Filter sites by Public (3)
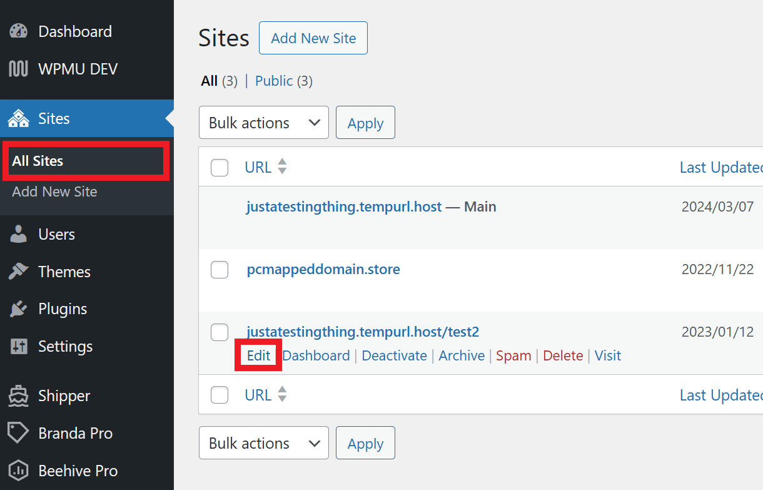763x490 pixels. click(284, 81)
